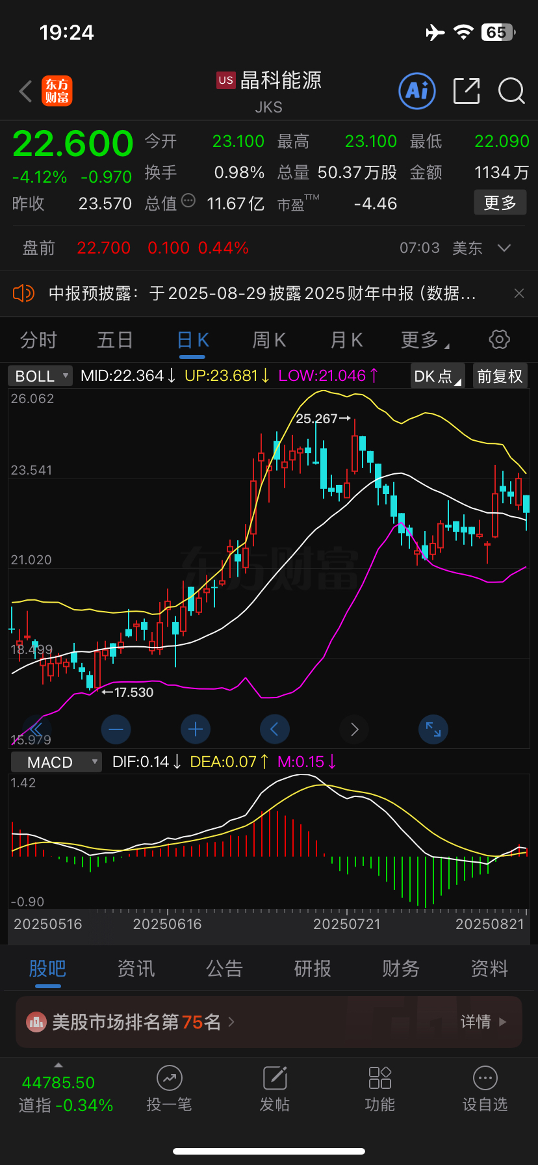The image size is (538, 1165).
Task: Expand chart to fullscreen
Action: pos(433,729)
